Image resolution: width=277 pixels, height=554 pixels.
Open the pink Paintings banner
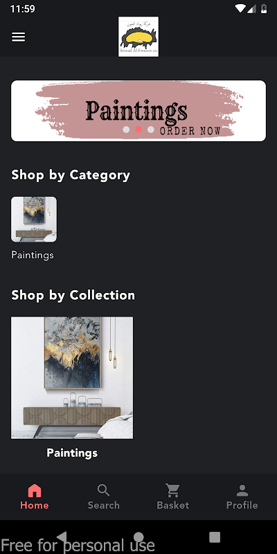138,111
